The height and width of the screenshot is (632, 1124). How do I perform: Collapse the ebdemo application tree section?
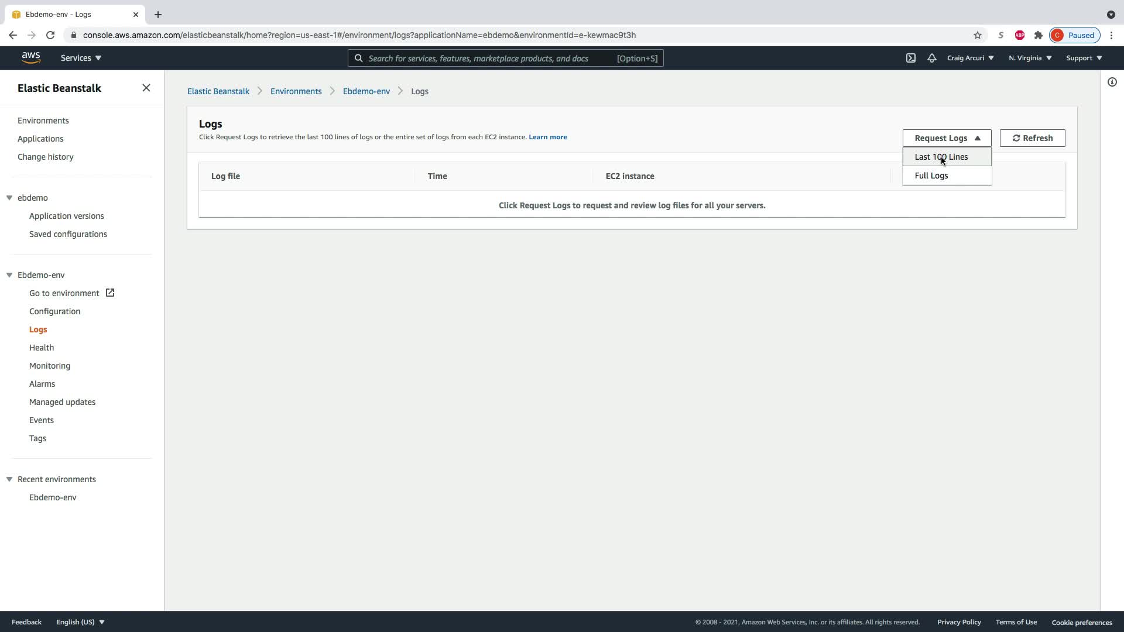[x=9, y=198]
